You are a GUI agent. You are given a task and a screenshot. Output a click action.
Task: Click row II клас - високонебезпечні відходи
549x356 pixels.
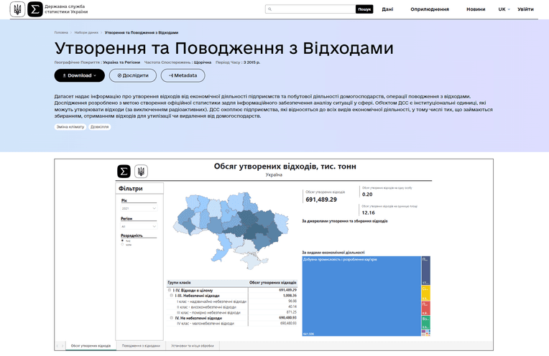(232, 307)
